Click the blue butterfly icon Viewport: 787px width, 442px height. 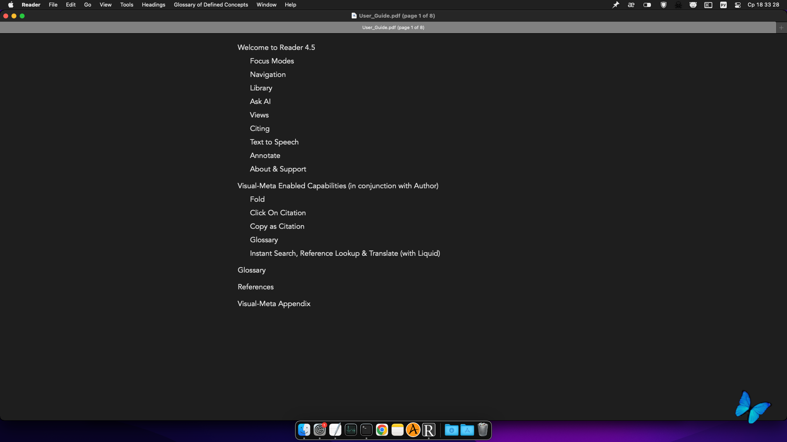[x=753, y=407]
